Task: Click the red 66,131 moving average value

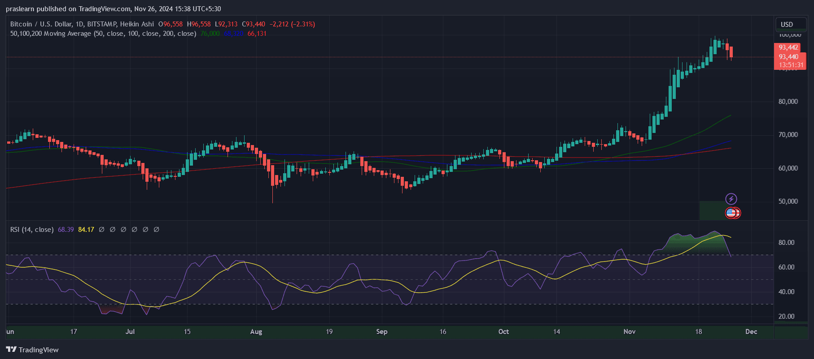Action: point(257,34)
